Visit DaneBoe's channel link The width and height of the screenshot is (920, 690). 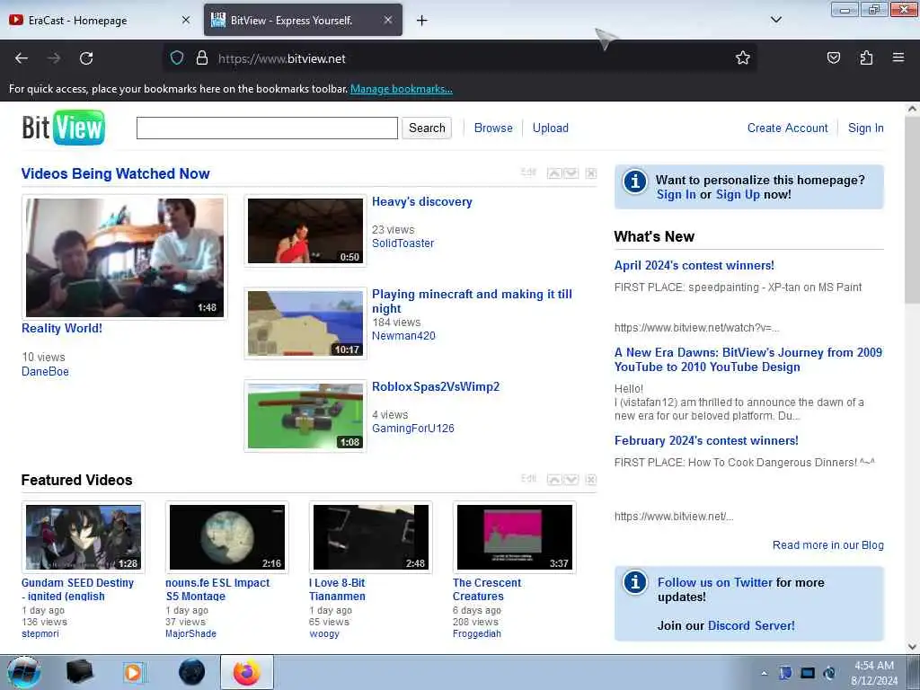45,371
